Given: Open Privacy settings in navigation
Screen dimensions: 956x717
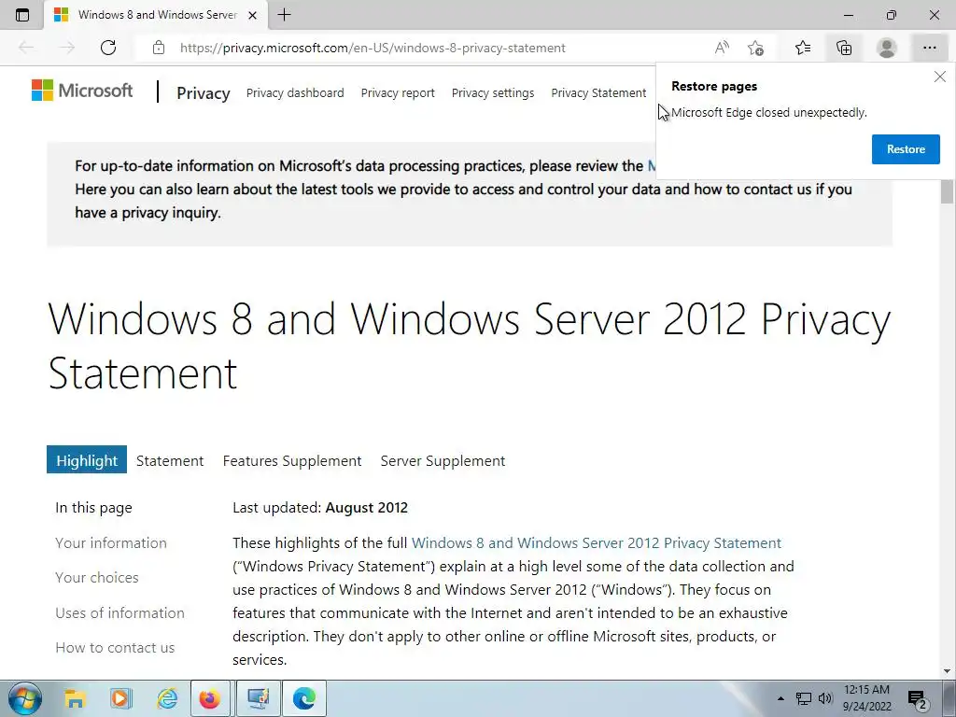Looking at the screenshot, I should 493,92.
